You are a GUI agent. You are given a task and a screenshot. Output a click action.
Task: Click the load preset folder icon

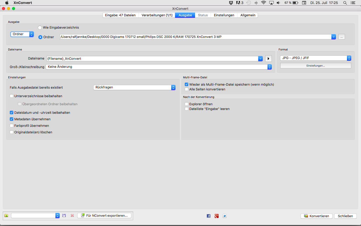(6, 216)
